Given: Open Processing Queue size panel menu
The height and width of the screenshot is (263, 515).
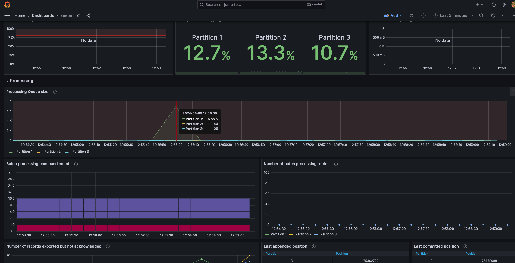Looking at the screenshot, I should 513,92.
